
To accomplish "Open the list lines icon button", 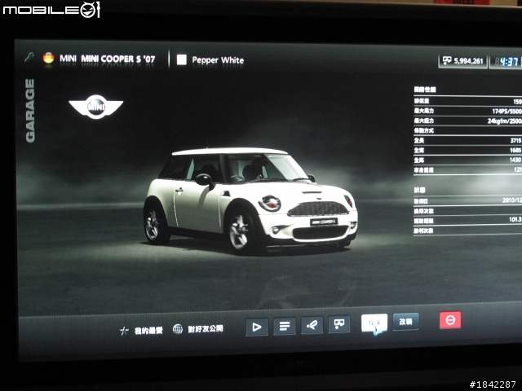I will coord(285,326).
